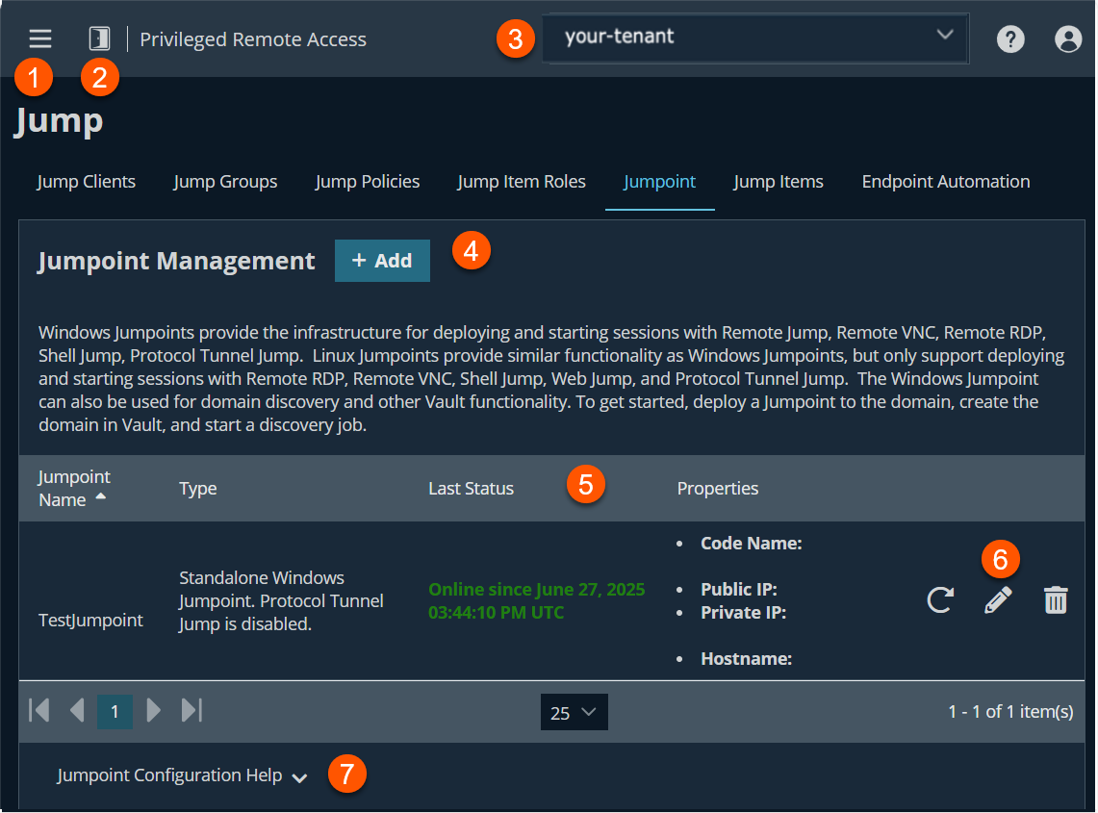This screenshot has height=813, width=1098.
Task: Open the user account profile icon
Action: coord(1068,39)
